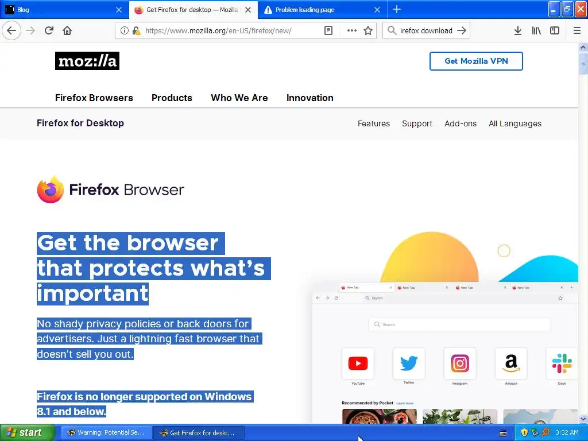The width and height of the screenshot is (588, 441).
Task: Open the Products menu
Action: [172, 98]
